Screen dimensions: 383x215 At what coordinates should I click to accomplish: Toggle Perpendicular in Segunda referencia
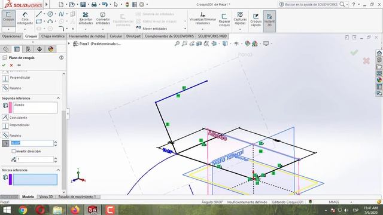coord(5,126)
